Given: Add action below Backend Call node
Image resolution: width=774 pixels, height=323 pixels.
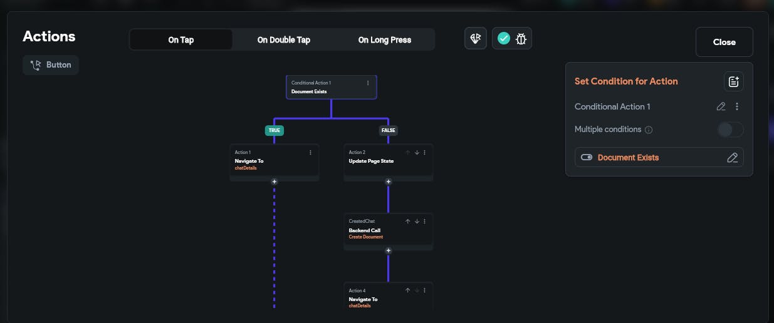Looking at the screenshot, I should [x=389, y=250].
